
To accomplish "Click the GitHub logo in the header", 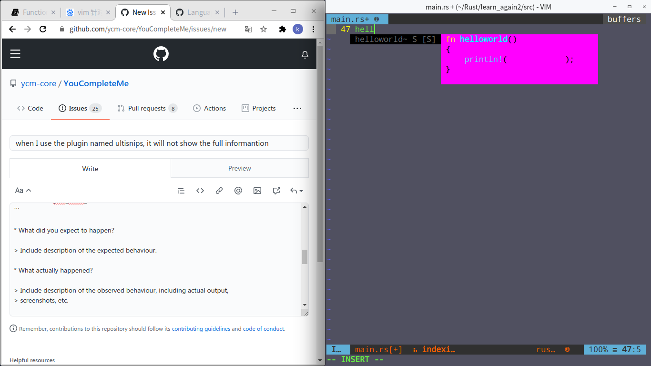I will click(x=161, y=53).
